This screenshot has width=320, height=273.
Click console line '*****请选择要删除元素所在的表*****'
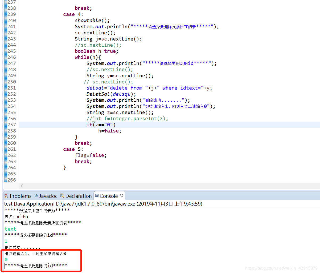(x=43, y=223)
